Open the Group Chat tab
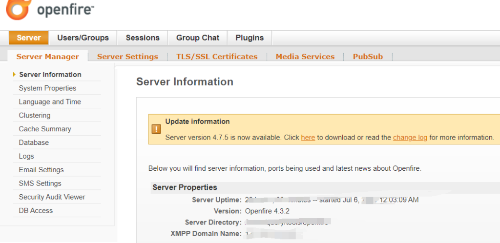The image size is (500, 243). click(198, 38)
